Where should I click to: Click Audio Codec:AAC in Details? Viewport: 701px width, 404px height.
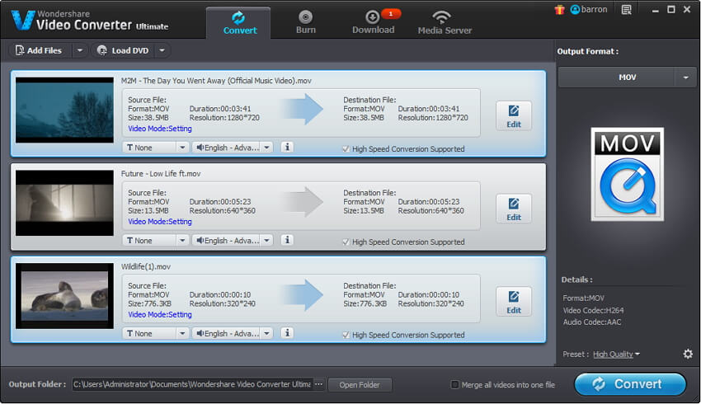click(592, 322)
